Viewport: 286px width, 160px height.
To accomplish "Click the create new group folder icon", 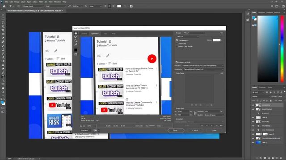I will tap(273, 158).
